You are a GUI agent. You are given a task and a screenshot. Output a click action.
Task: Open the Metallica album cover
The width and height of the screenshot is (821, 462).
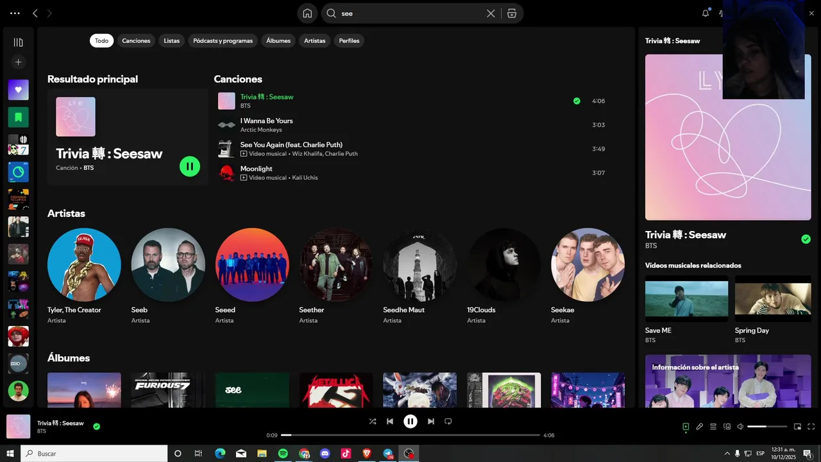[x=336, y=390]
